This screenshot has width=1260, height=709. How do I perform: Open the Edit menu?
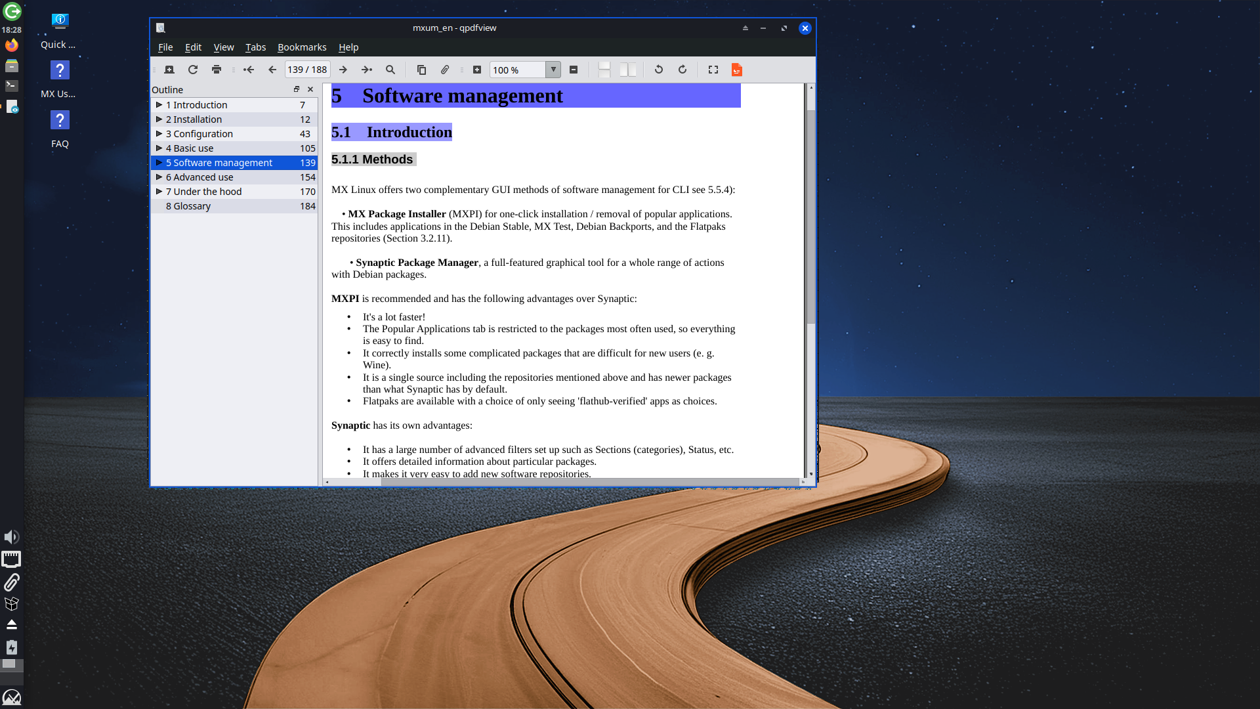(x=193, y=47)
